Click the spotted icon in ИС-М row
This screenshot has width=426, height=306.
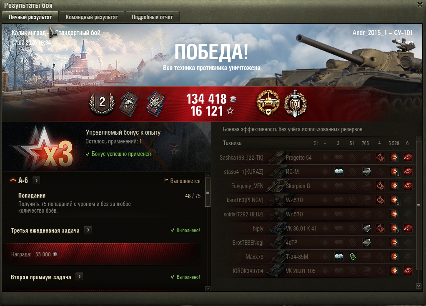click(x=339, y=171)
